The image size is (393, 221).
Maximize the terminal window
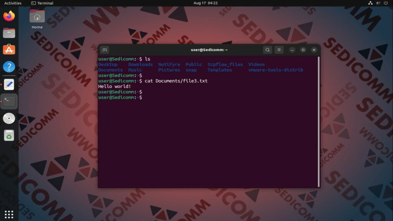pyautogui.click(x=303, y=50)
